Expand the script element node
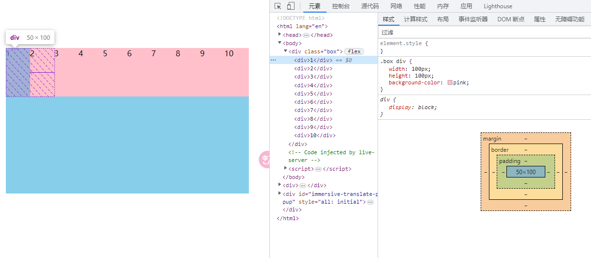 [x=285, y=168]
